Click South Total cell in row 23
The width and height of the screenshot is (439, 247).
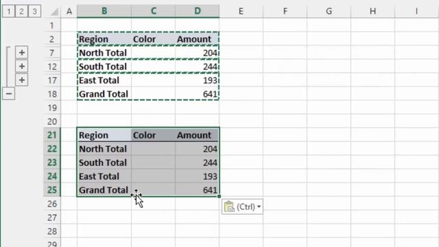tap(104, 163)
